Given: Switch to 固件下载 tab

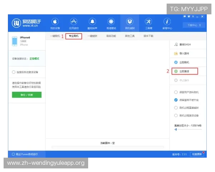Looking at the screenshot, I should click(x=148, y=36).
